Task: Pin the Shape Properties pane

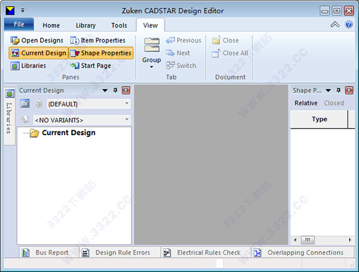Action: click(x=339, y=90)
